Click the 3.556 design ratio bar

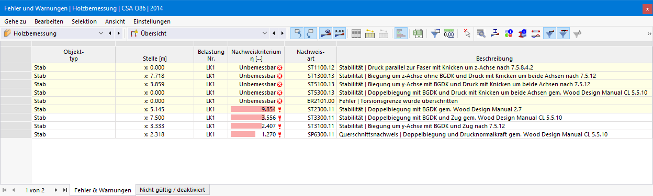point(249,118)
